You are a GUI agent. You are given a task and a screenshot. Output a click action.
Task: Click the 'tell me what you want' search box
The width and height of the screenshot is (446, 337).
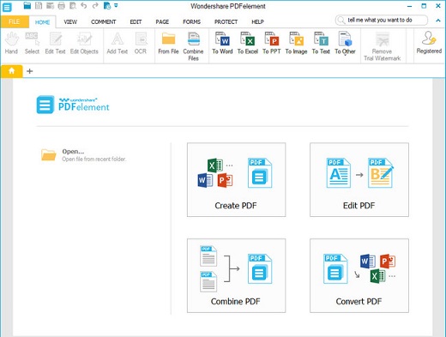pyautogui.click(x=382, y=20)
